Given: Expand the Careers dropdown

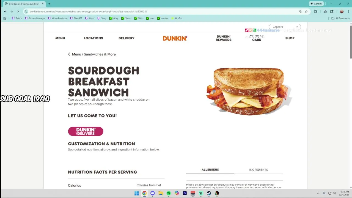Looking at the screenshot, I should (x=285, y=27).
